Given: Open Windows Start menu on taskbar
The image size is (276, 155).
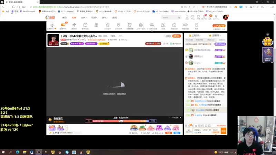Looking at the screenshot, I should coord(3,152).
